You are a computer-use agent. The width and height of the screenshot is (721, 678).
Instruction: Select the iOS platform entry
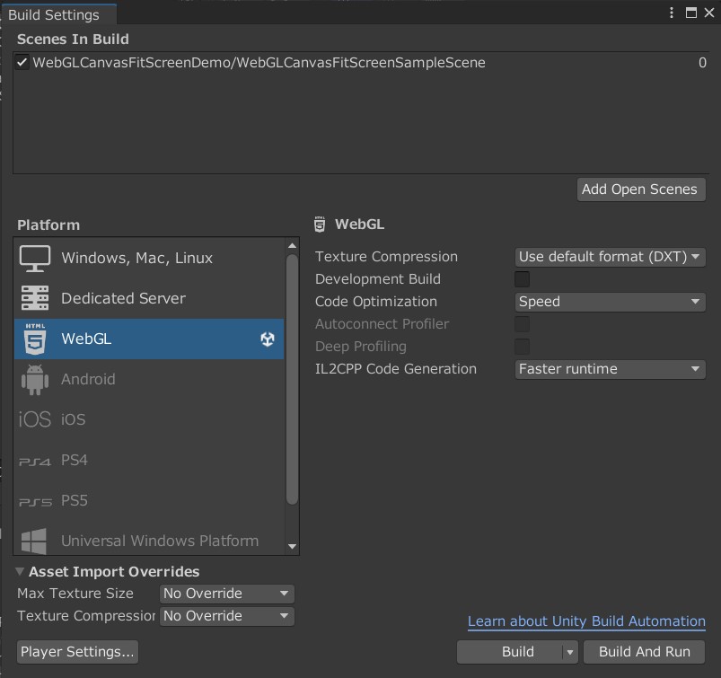pos(149,419)
